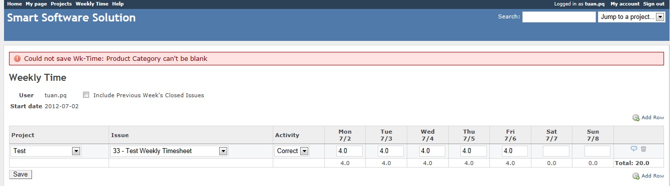
Task: Click the bottom Add Row plus icon
Action: [x=636, y=176]
